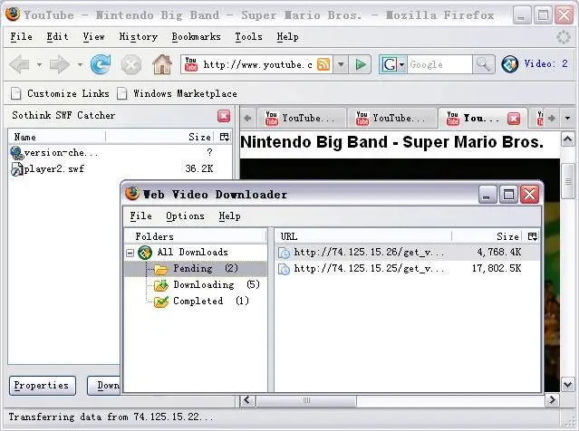This screenshot has width=579, height=431.
Task: Click the clock icon of 74.125.15.26 URL
Action: (x=284, y=253)
